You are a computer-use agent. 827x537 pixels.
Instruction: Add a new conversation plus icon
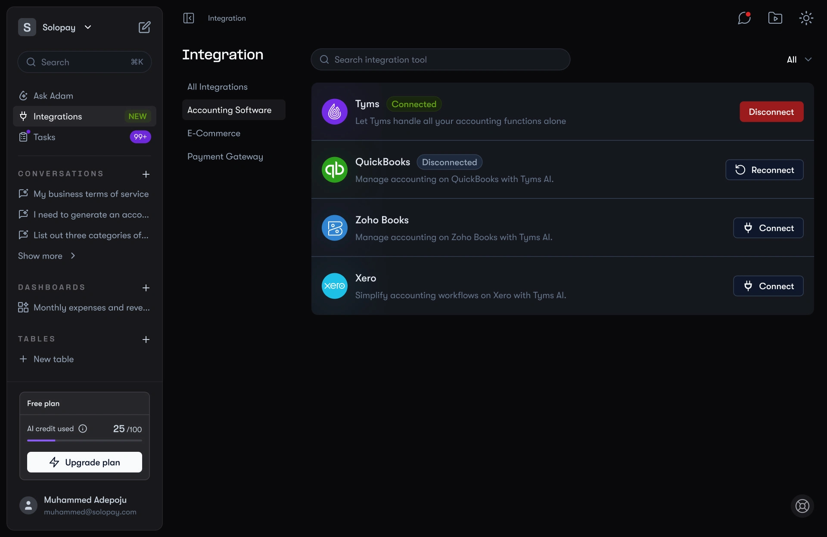tap(146, 174)
